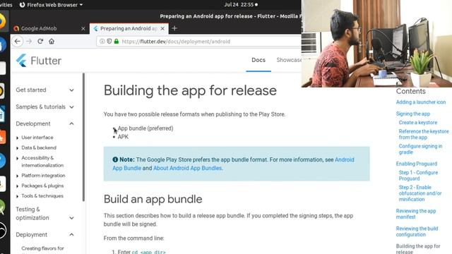Click the Firefox icon in the dock

tap(2, 22)
